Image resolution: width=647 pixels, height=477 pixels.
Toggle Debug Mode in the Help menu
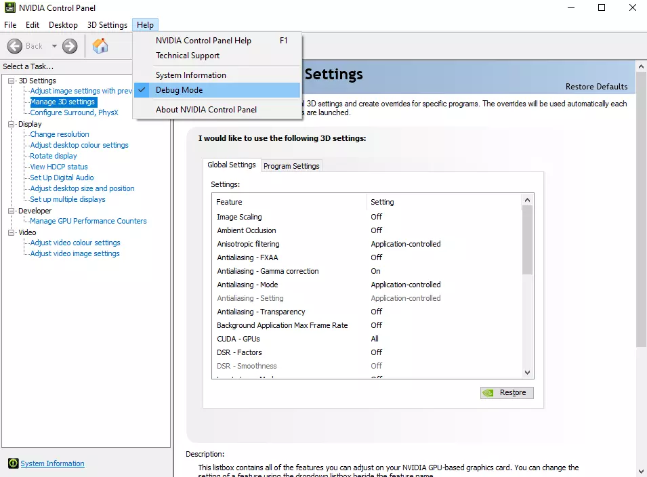coord(217,90)
